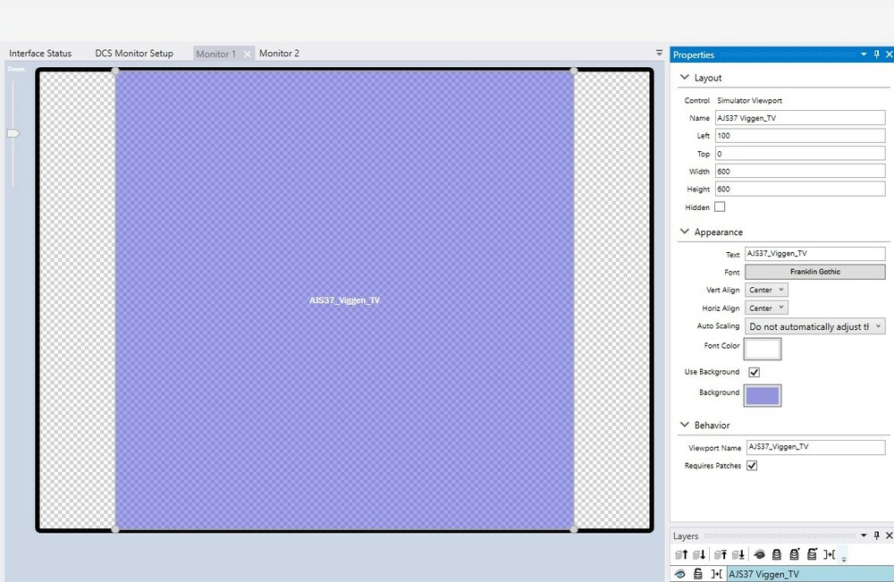This screenshot has width=894, height=582.
Task: Click the Viewport Name field
Action: 815,447
